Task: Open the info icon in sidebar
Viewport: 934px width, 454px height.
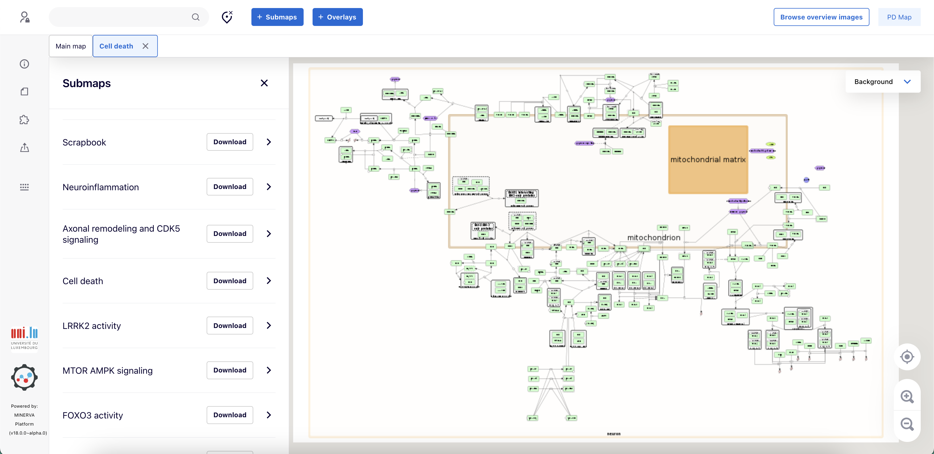Action: coord(24,64)
